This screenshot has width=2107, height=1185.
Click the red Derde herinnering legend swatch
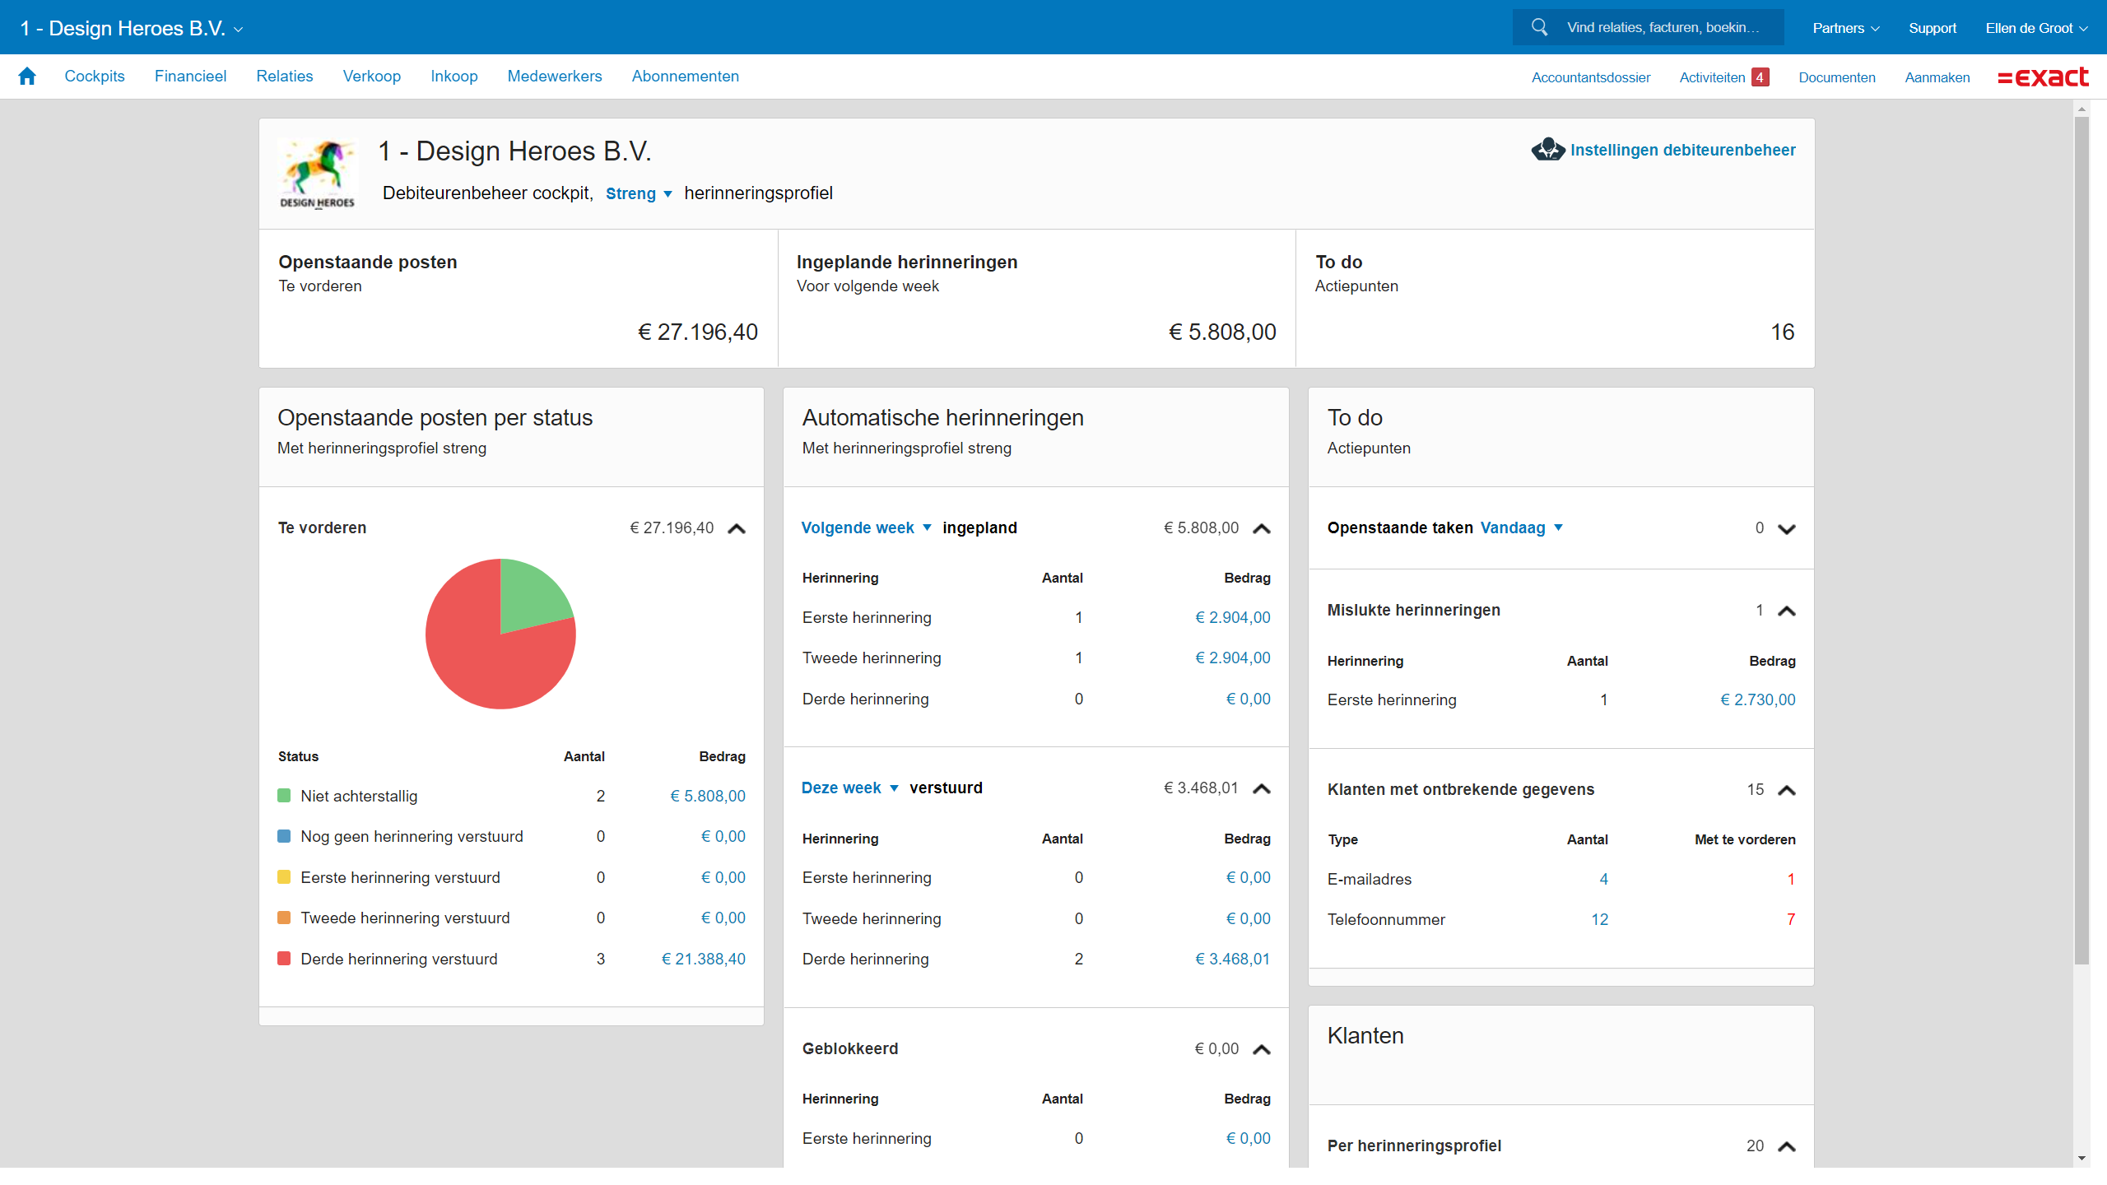coord(284,959)
